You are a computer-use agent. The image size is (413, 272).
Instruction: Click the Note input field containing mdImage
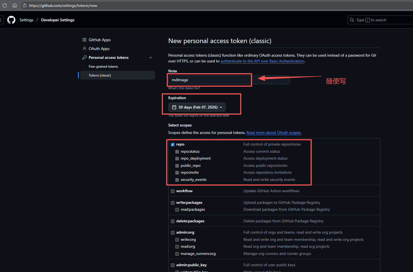pyautogui.click(x=229, y=80)
